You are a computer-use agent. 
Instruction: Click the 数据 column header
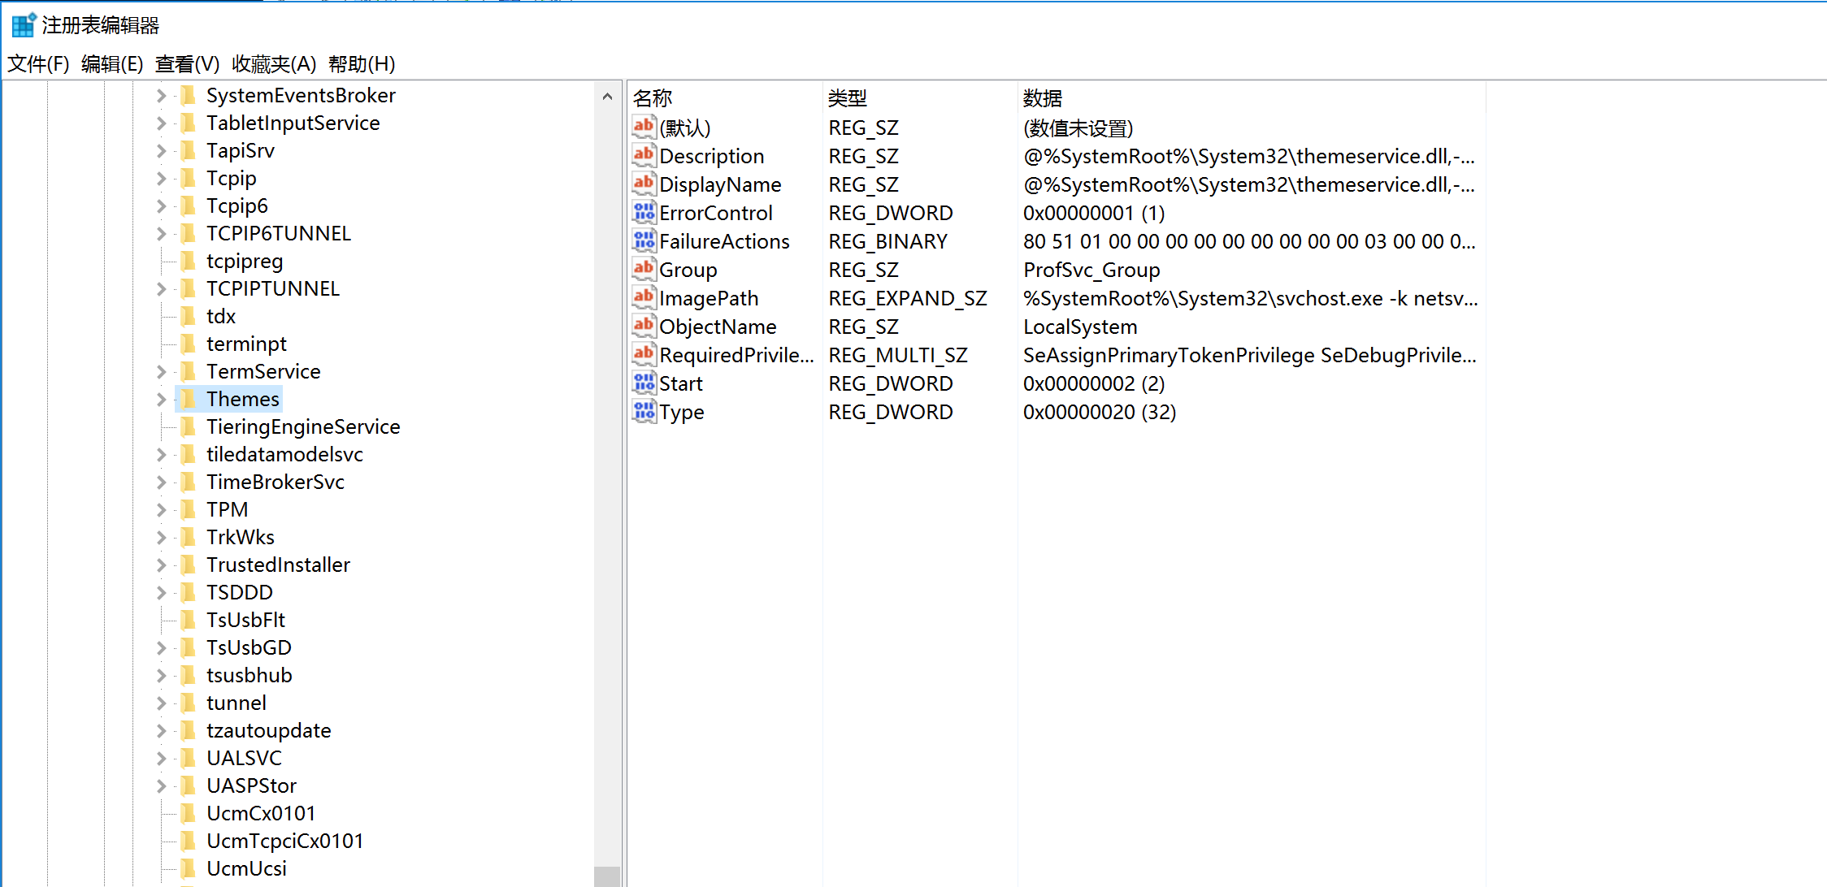click(x=1043, y=98)
